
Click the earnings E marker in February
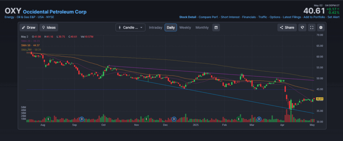click(239, 119)
